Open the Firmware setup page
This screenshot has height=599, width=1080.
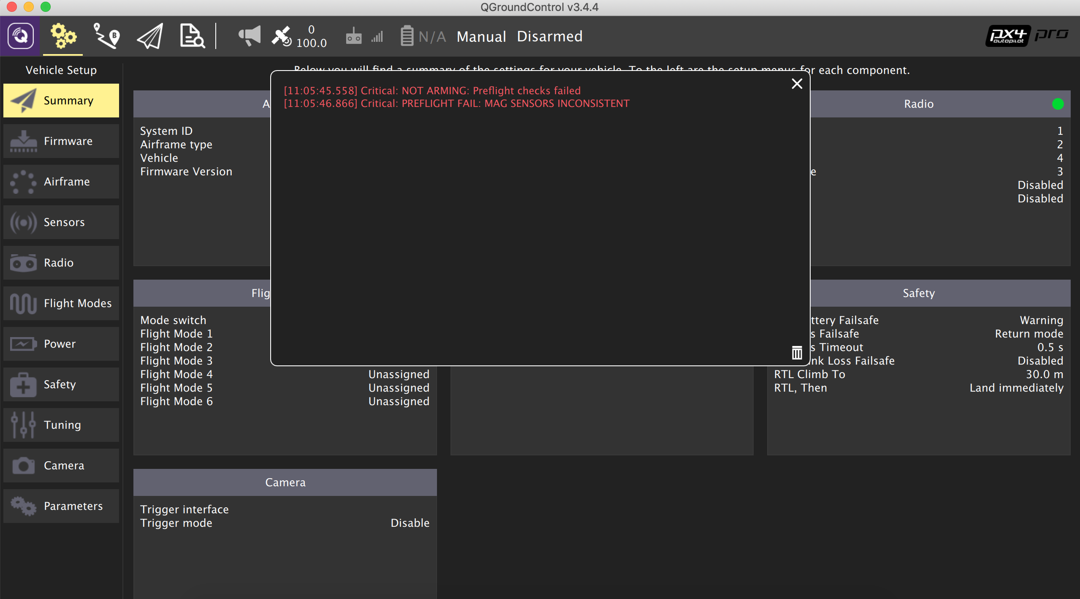[61, 141]
